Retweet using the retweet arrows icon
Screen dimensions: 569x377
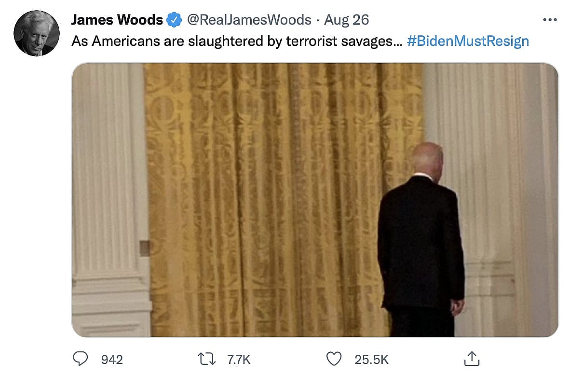206,359
